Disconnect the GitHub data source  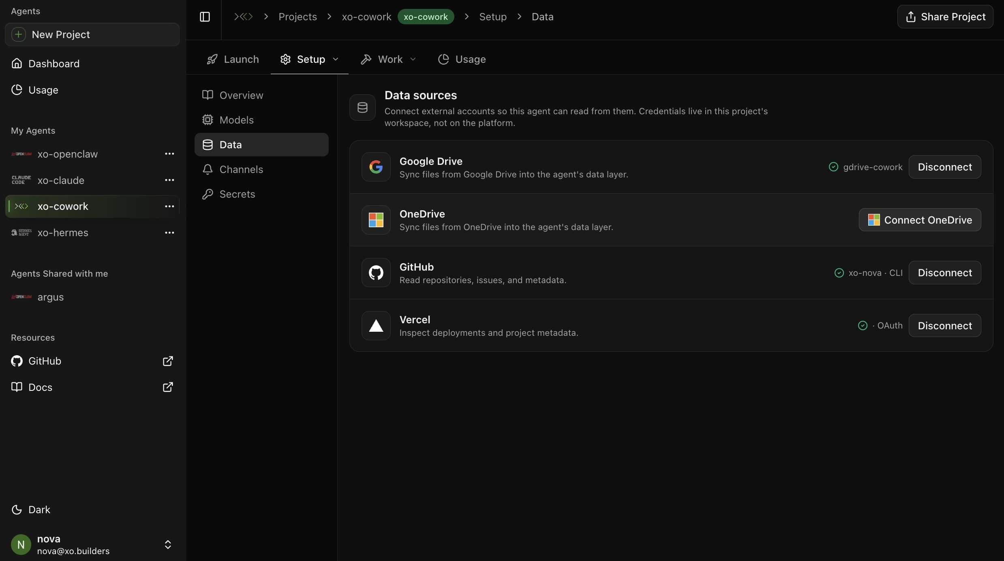tap(944, 273)
